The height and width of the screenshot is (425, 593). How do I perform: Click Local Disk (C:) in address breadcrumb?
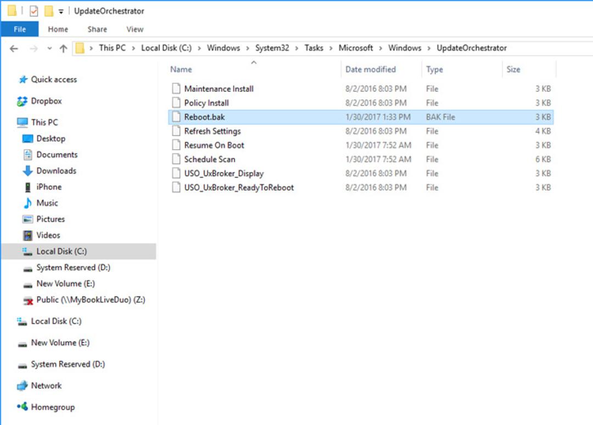pos(166,48)
